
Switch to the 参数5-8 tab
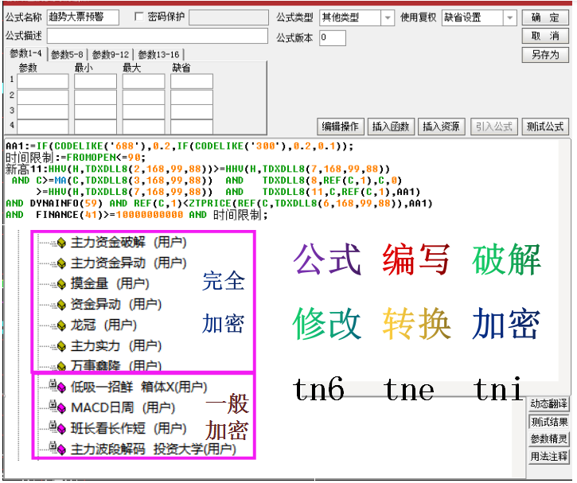click(67, 55)
